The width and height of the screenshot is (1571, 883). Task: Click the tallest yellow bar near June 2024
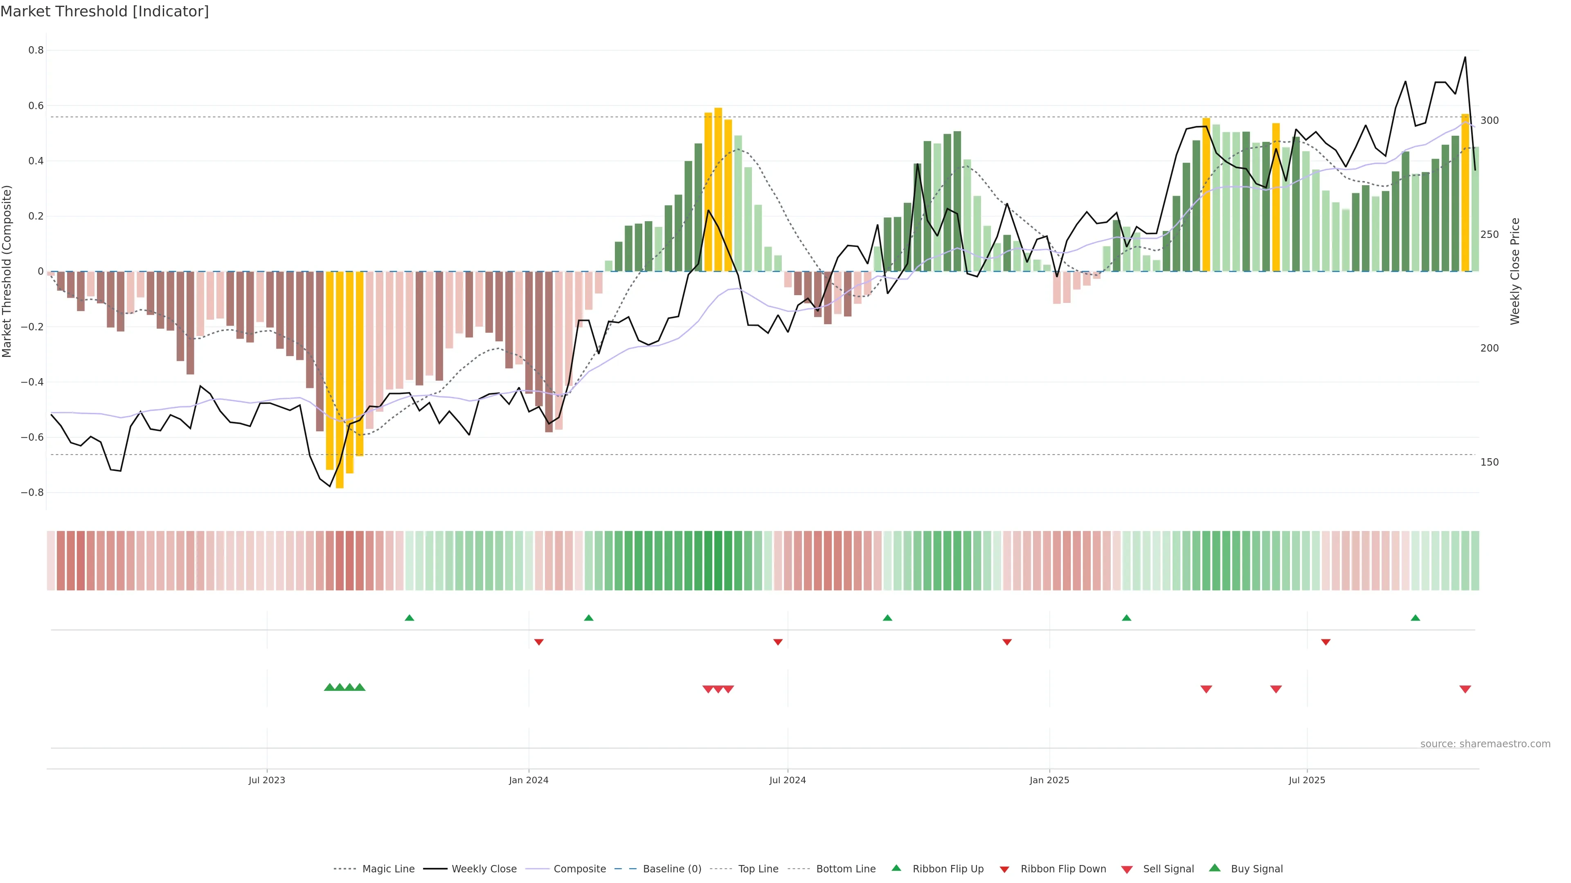point(718,190)
